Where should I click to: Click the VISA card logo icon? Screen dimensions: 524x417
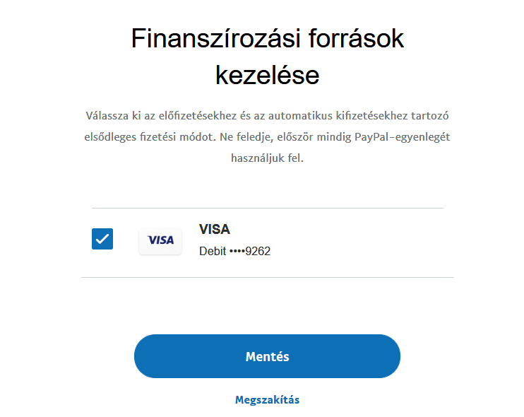[x=160, y=240]
